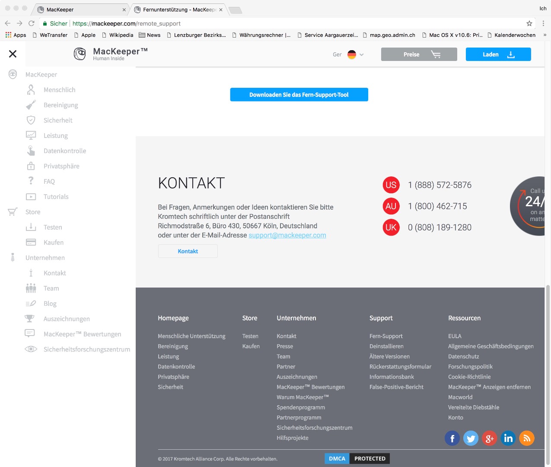The height and width of the screenshot is (467, 551).
Task: Click the UK phone number 0 (808) 189-1280
Action: pyautogui.click(x=440, y=227)
